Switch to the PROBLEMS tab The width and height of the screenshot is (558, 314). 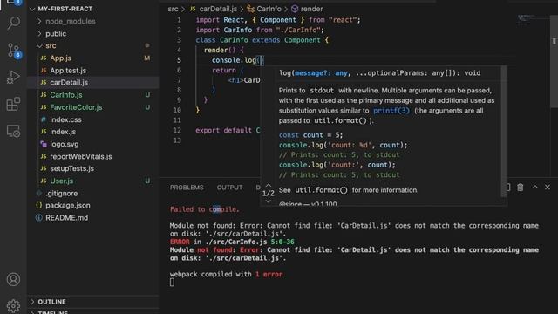pyautogui.click(x=187, y=188)
